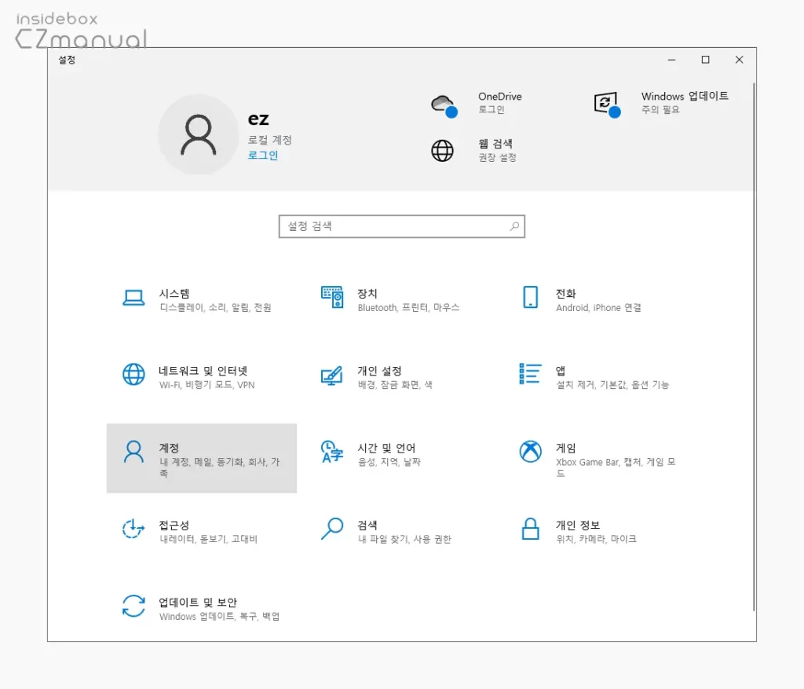Select the highlighted 계정 category

[200, 457]
